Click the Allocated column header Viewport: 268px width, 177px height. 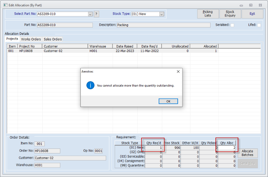point(204,46)
